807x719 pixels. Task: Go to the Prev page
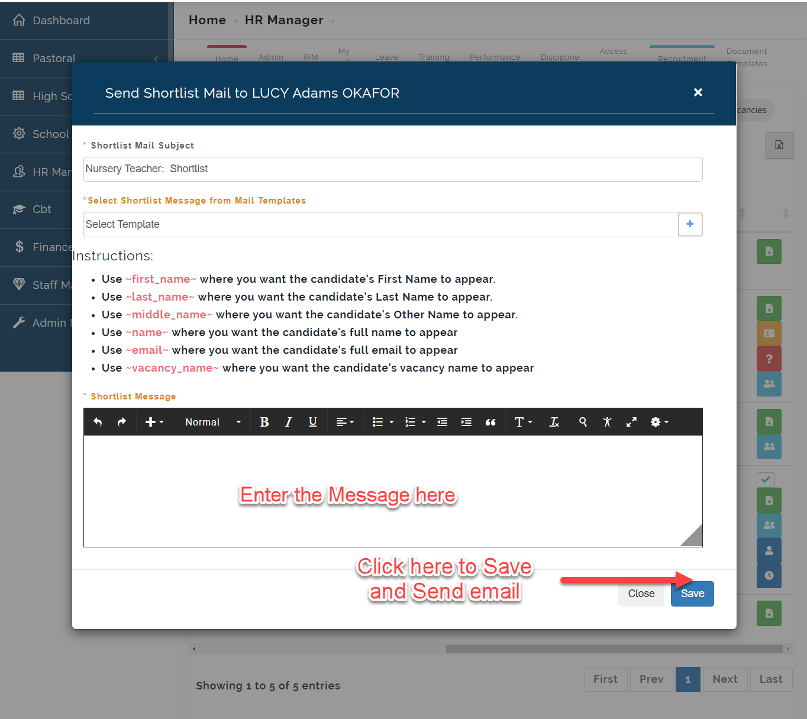(x=651, y=679)
